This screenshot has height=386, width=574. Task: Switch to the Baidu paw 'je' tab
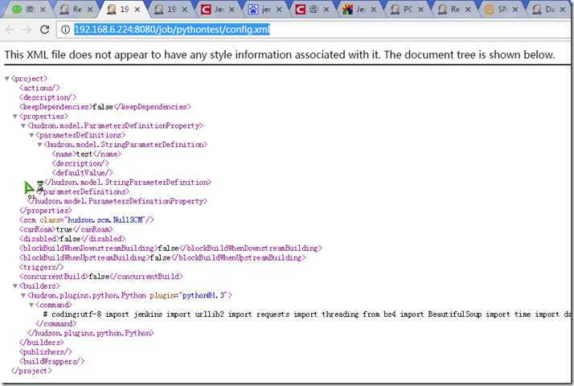264,9
